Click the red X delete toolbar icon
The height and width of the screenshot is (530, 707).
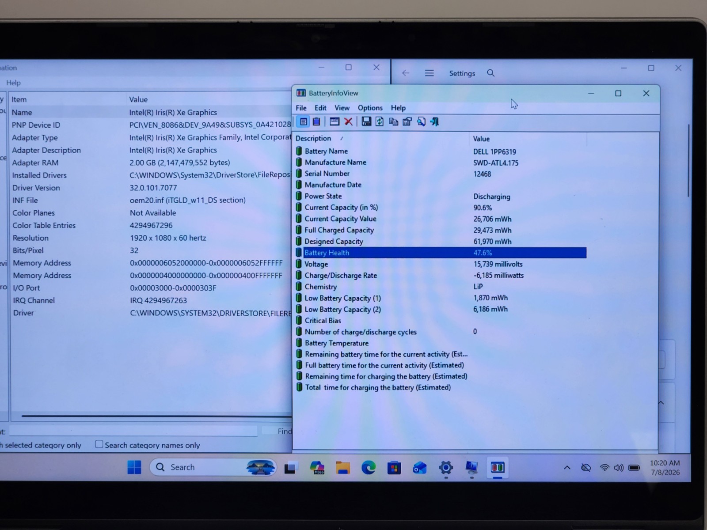coord(348,121)
